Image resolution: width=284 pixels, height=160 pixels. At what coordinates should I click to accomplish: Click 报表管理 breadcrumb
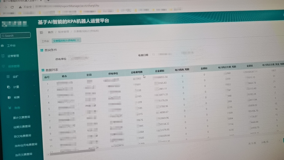(64, 32)
